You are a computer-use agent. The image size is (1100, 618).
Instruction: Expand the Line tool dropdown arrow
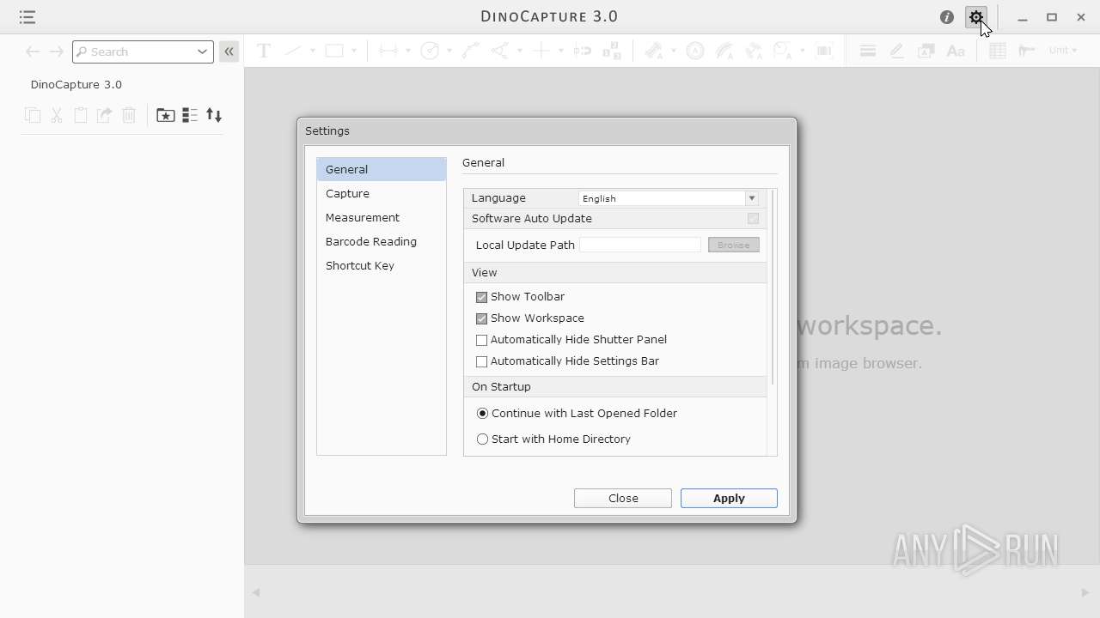[x=312, y=51]
